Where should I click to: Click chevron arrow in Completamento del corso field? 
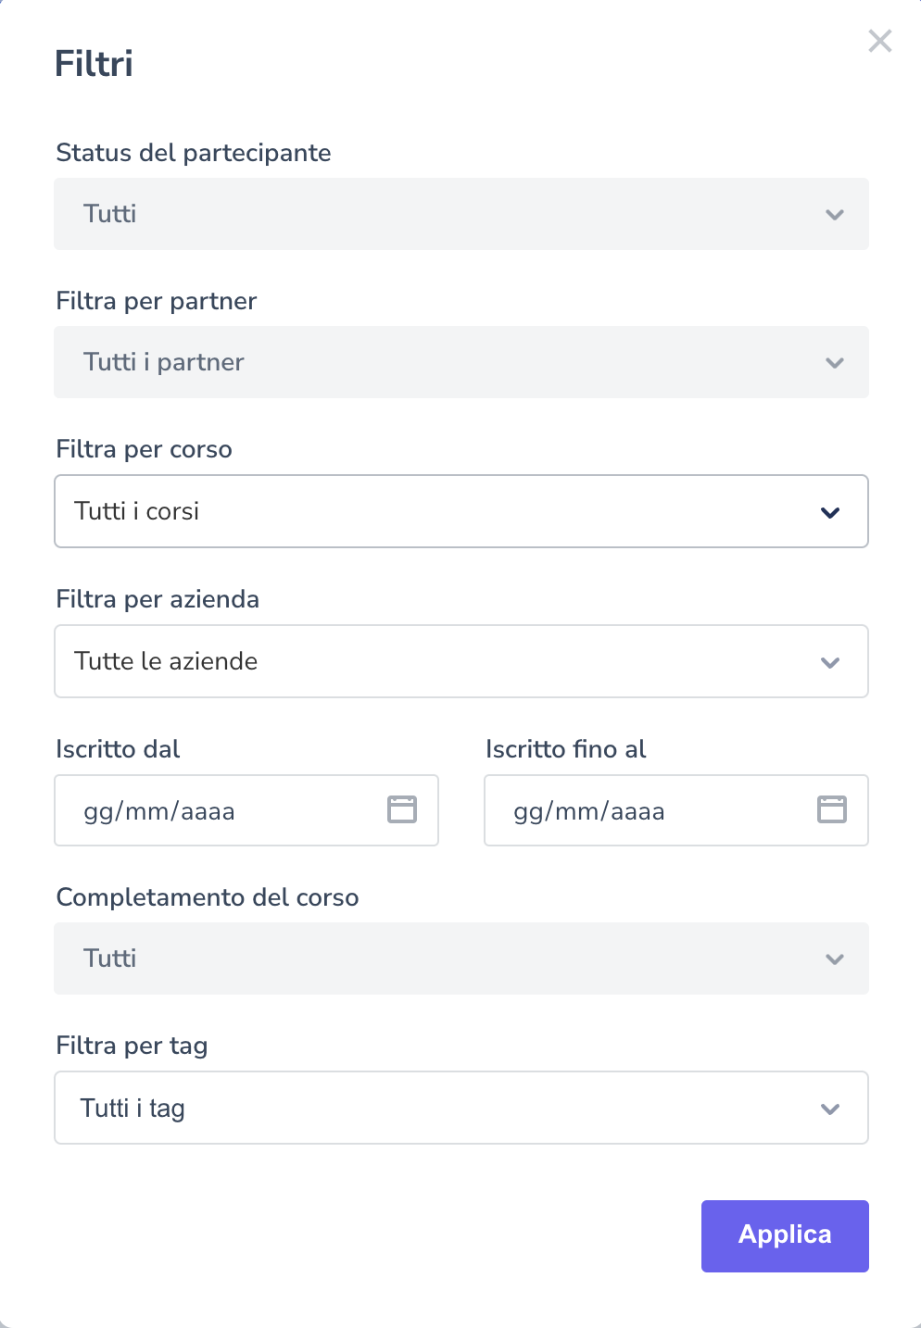point(834,959)
